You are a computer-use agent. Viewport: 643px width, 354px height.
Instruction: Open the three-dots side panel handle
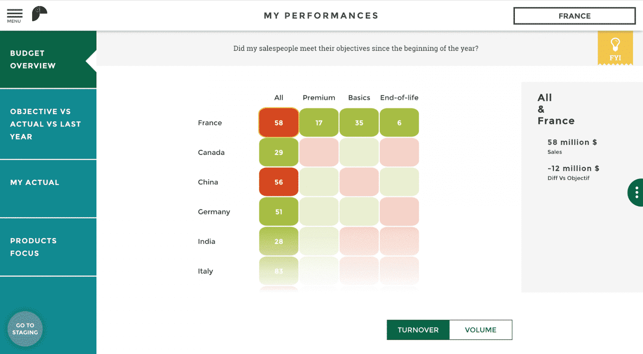click(x=637, y=192)
